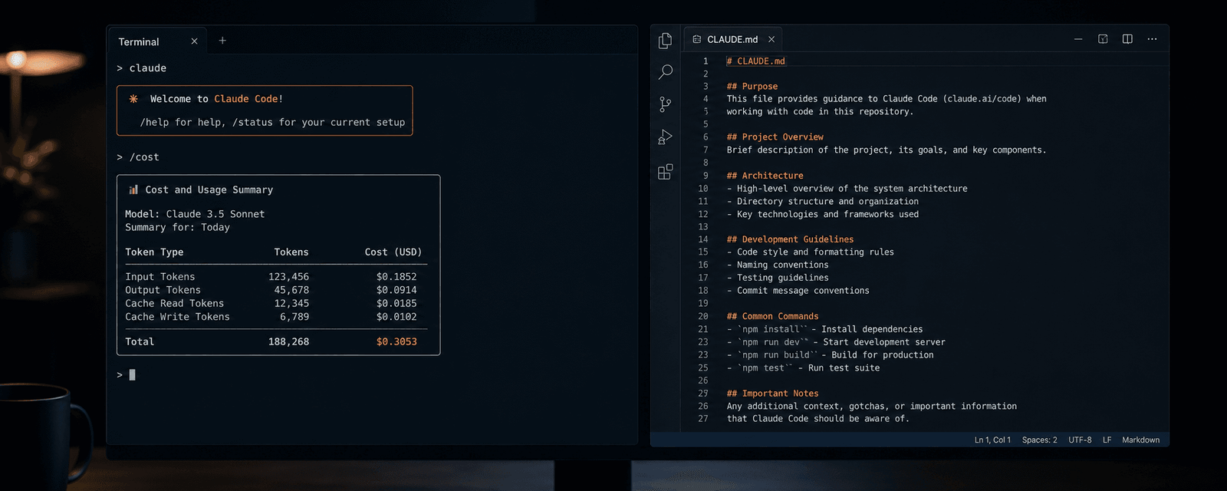Click the 'Tokens' column header
Viewport: 1227px width, 491px height.
[x=291, y=252]
